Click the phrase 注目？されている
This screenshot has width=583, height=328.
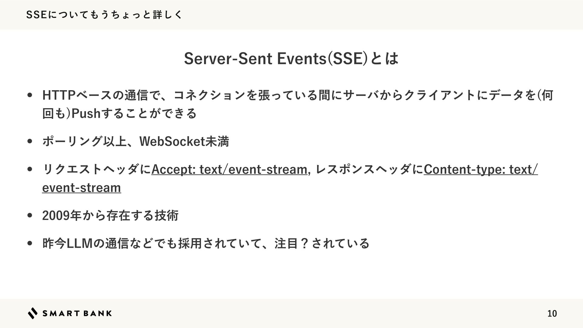[322, 243]
